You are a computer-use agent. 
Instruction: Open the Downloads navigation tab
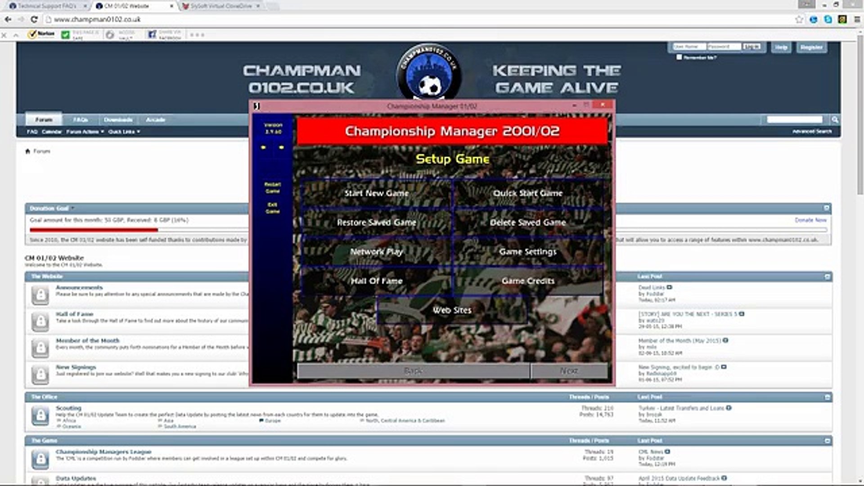coord(118,120)
